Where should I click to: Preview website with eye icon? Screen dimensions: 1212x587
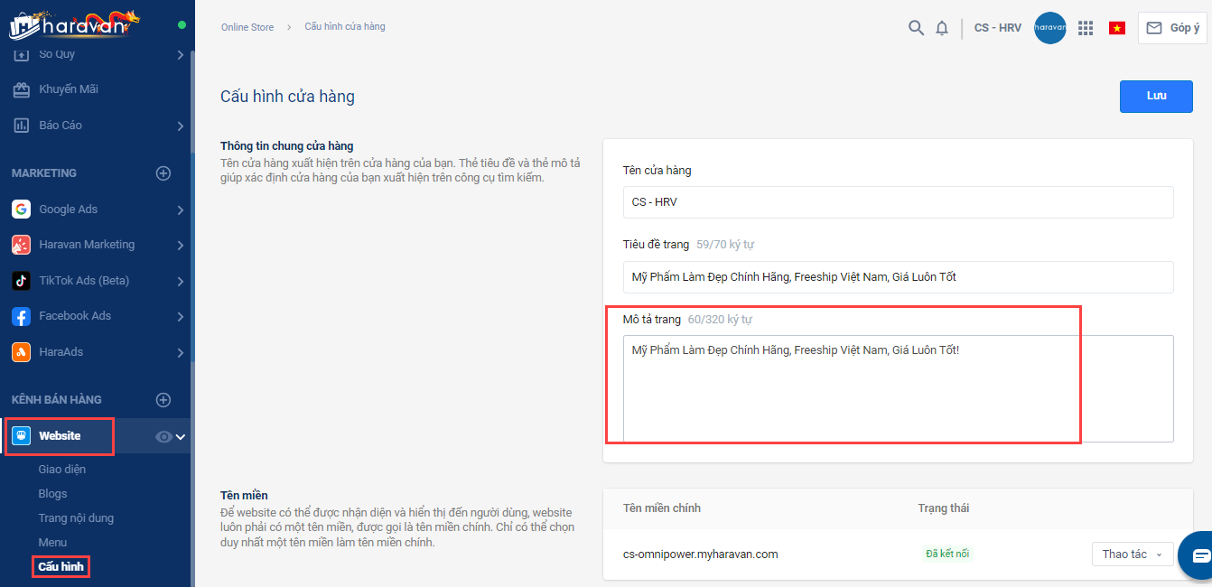pyautogui.click(x=163, y=437)
